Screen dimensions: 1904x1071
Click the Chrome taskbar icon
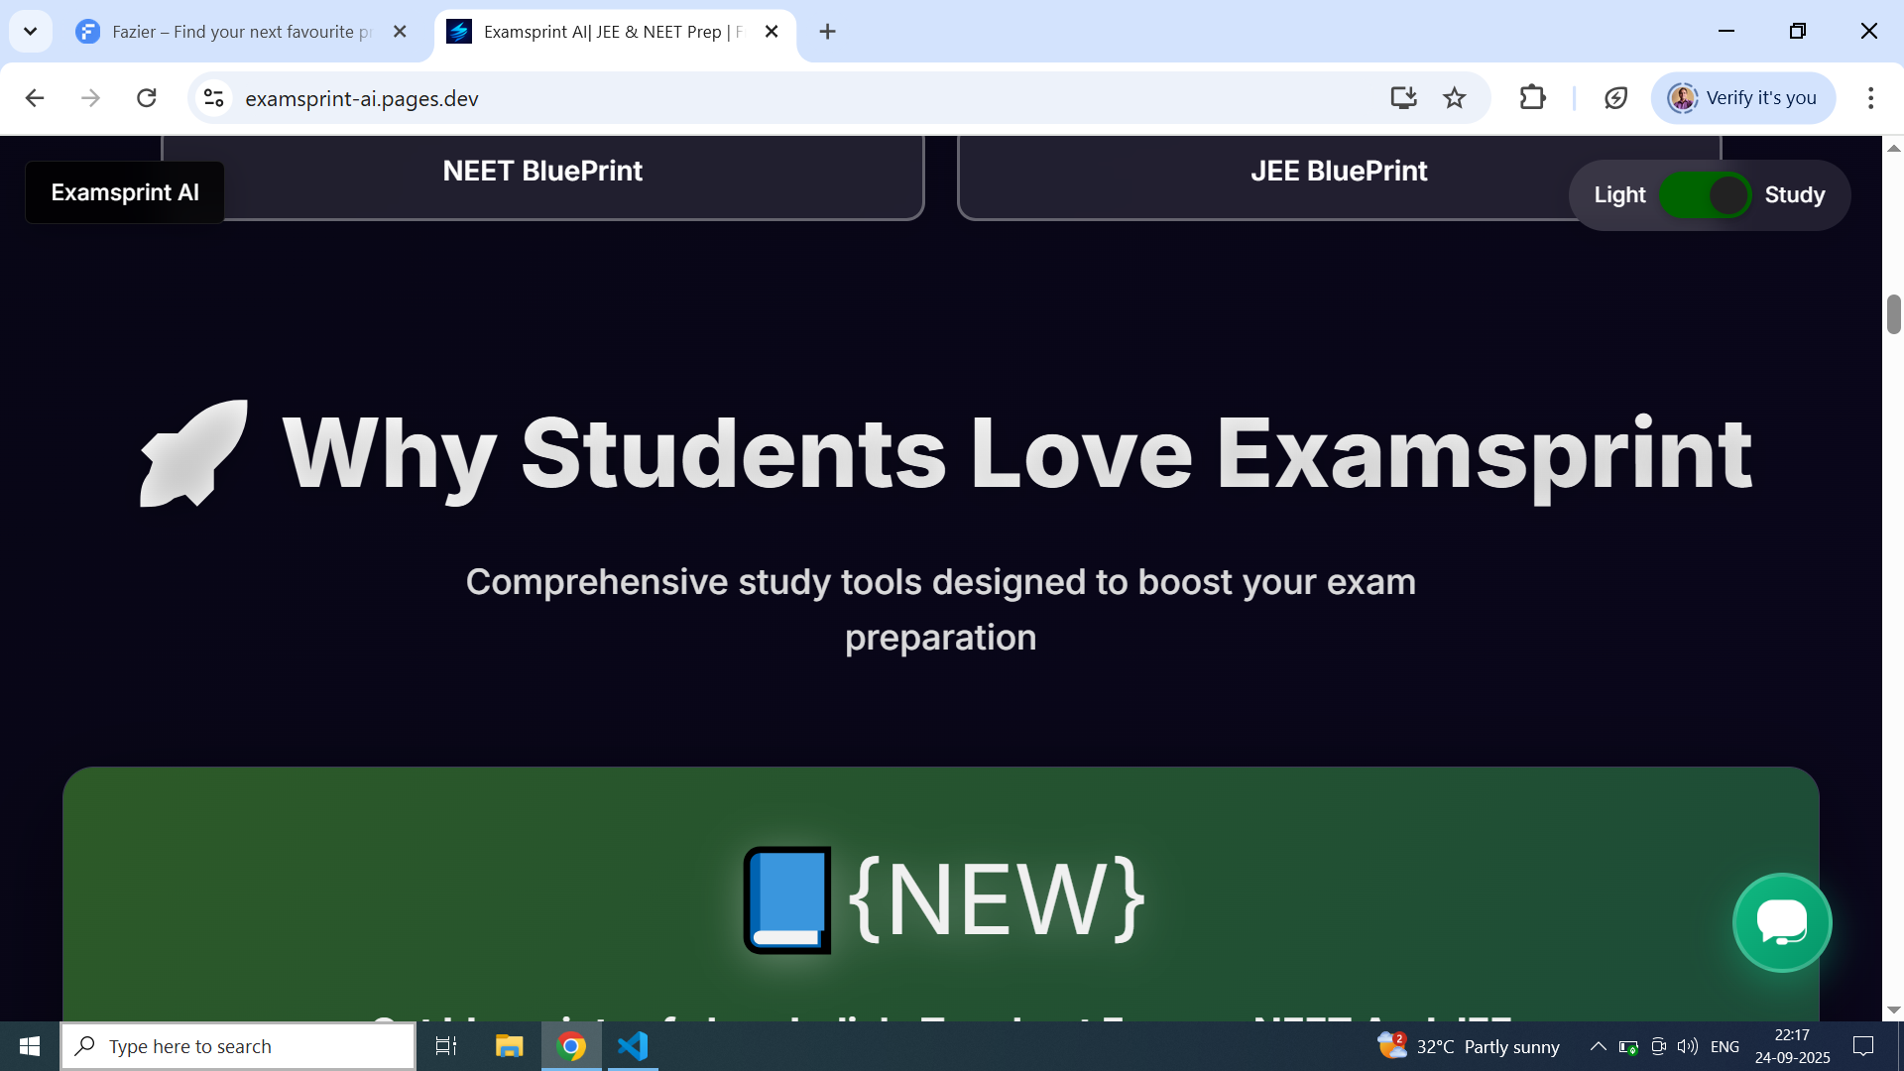click(571, 1046)
